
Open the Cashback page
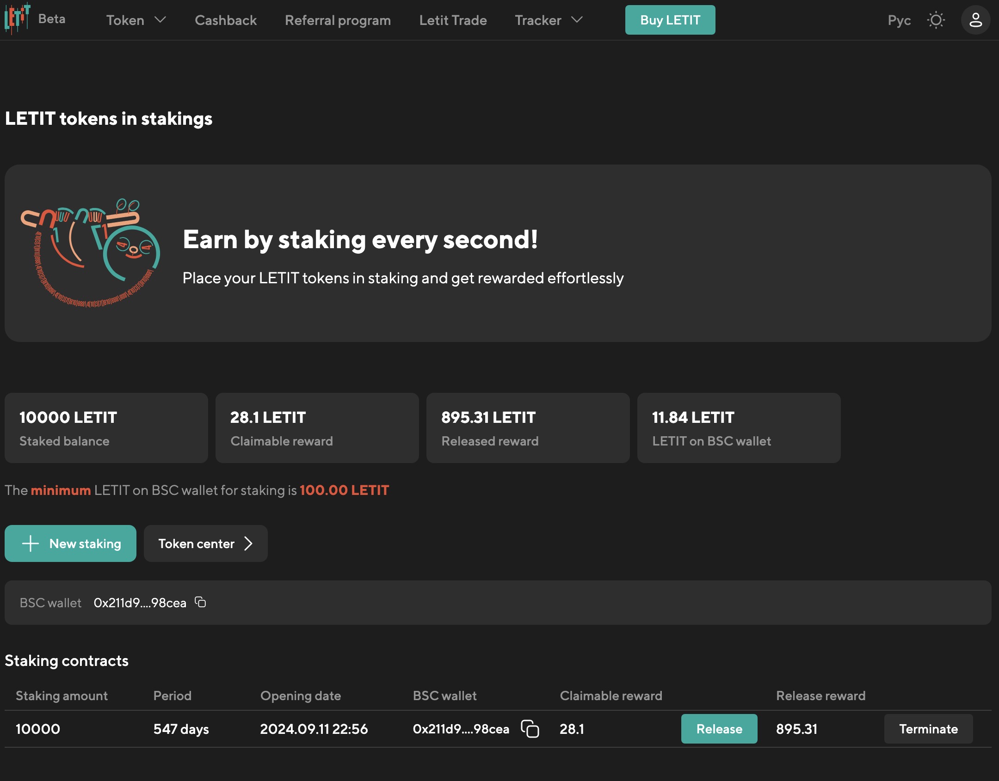pyautogui.click(x=226, y=20)
